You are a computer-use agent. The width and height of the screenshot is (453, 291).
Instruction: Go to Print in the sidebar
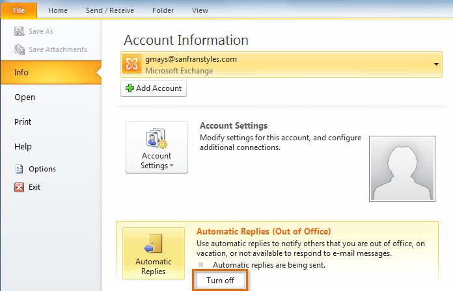point(23,121)
